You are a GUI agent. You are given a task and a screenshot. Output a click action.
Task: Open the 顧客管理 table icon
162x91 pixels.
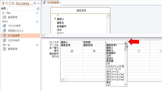tap(4, 17)
